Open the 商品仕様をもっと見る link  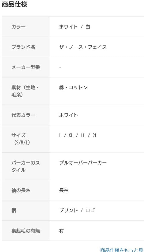tap(122, 250)
